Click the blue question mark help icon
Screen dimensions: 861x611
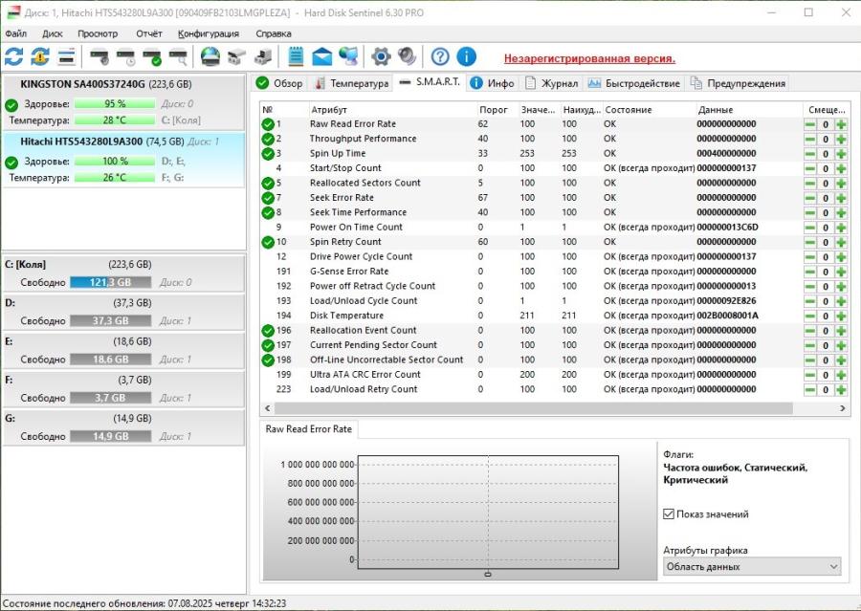pos(439,56)
